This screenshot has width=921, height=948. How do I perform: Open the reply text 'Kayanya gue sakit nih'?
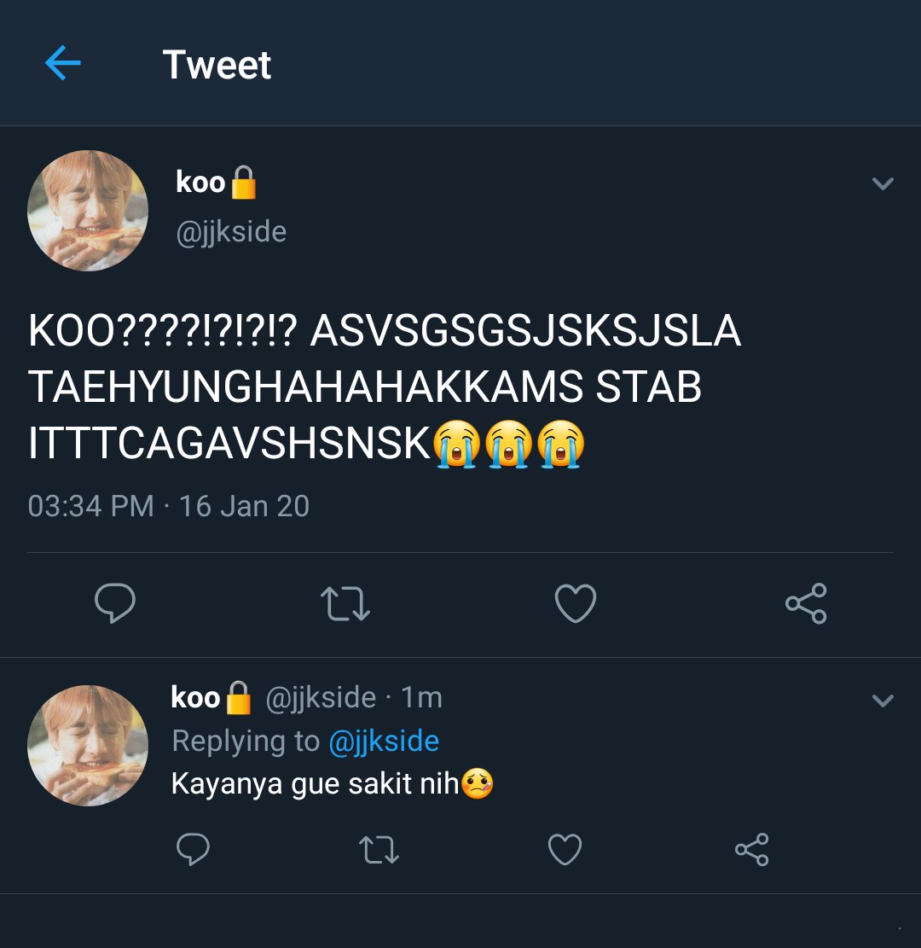pyautogui.click(x=315, y=783)
